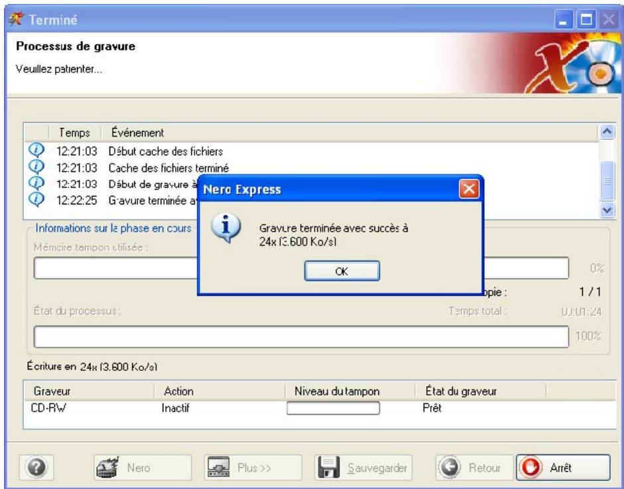Click the État du graveur column header
The height and width of the screenshot is (489, 624).
coord(481,391)
